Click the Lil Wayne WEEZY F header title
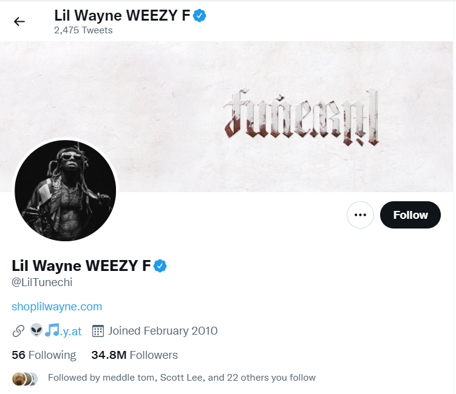Screen dimensions: 456x394 point(122,15)
